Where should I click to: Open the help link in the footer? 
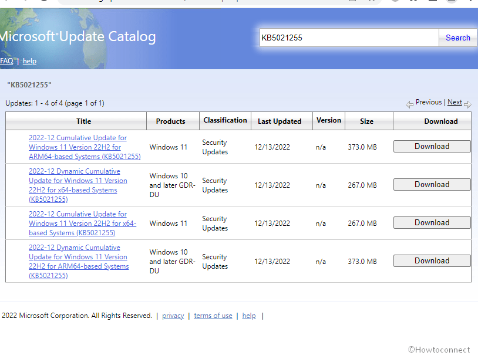[x=249, y=316]
